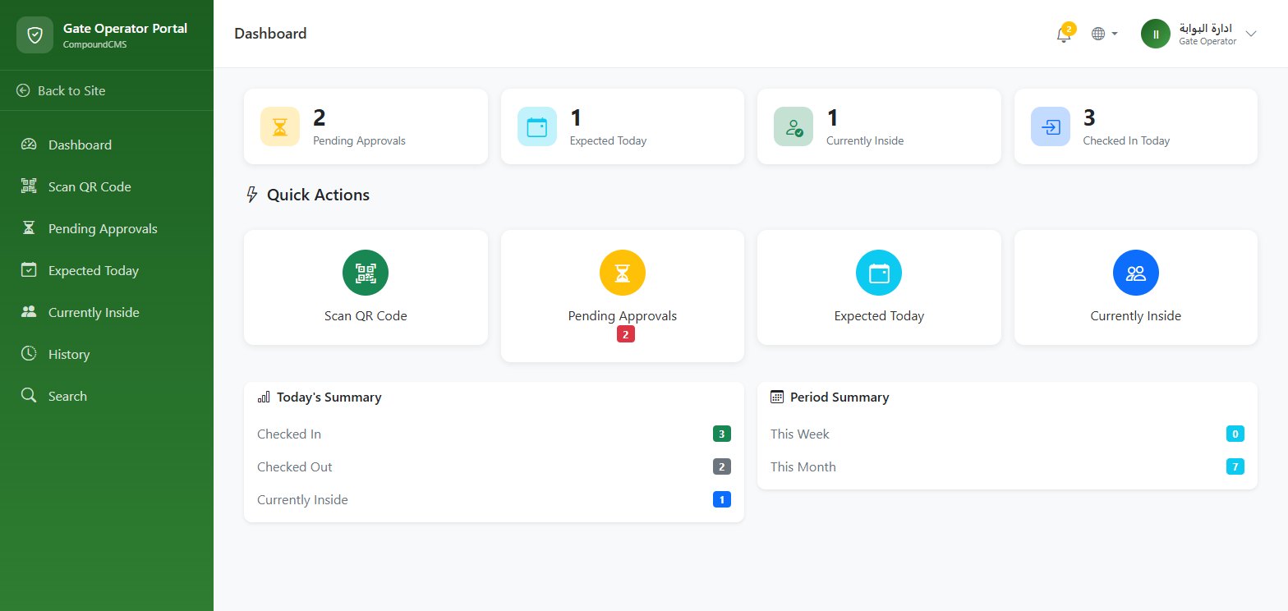Click the Gate Operator user avatar
The width and height of the screenshot is (1288, 611).
coord(1156,34)
